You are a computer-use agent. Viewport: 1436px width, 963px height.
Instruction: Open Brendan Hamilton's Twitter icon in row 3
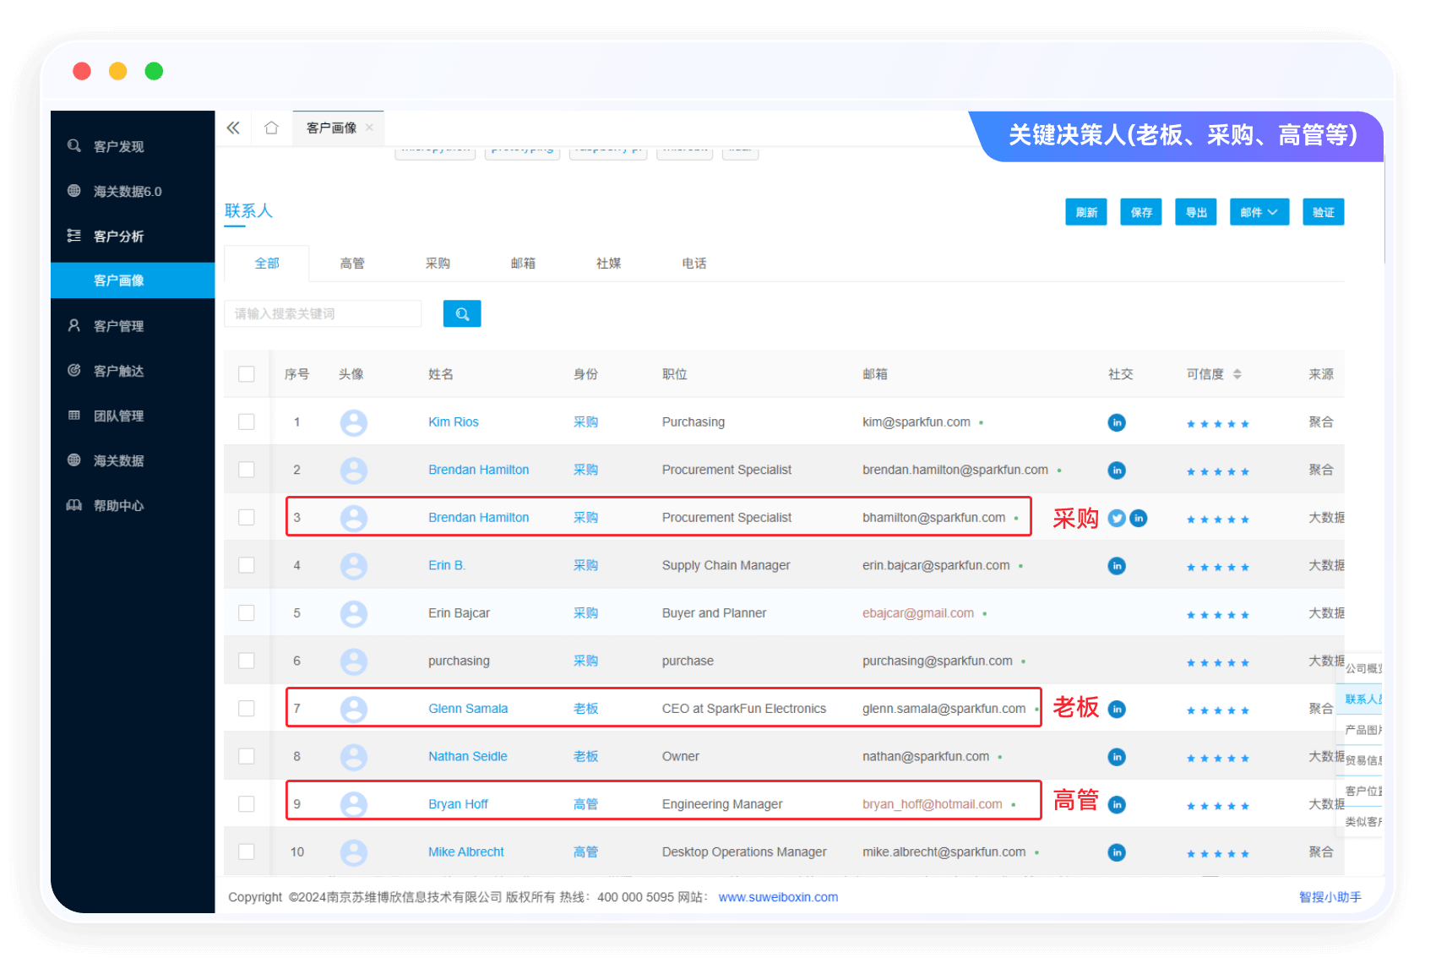[1117, 518]
